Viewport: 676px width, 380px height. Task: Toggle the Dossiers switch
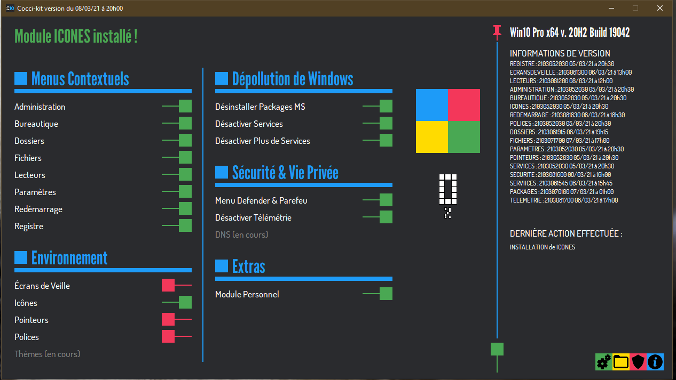pos(177,140)
